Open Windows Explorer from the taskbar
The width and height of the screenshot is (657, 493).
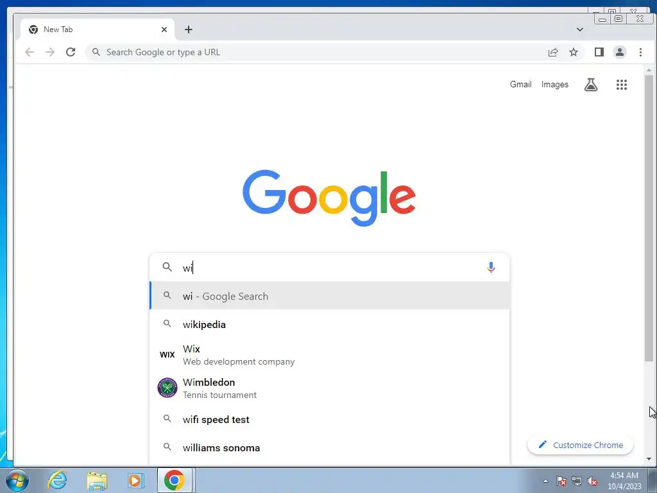tap(97, 480)
